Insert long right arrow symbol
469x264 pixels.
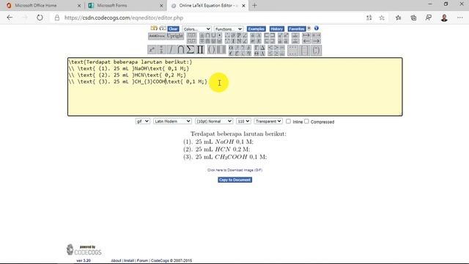(317, 41)
